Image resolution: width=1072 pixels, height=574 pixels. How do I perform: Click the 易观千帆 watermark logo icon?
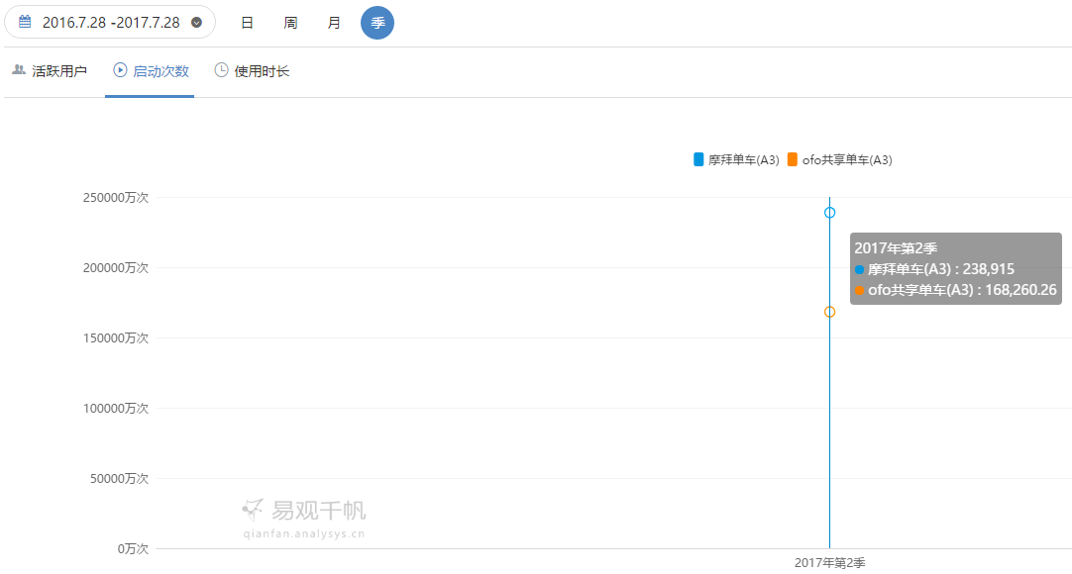point(254,510)
